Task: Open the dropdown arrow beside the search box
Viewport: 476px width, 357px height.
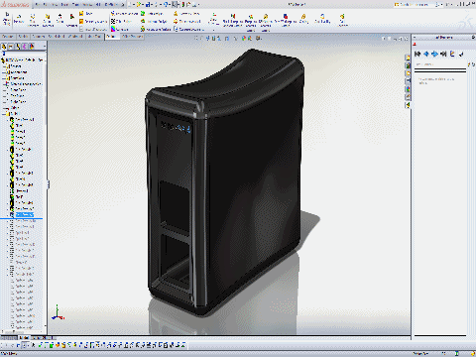Action: 441,5
